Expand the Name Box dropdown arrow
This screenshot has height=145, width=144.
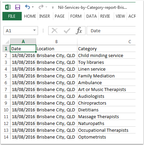pos(34,30)
